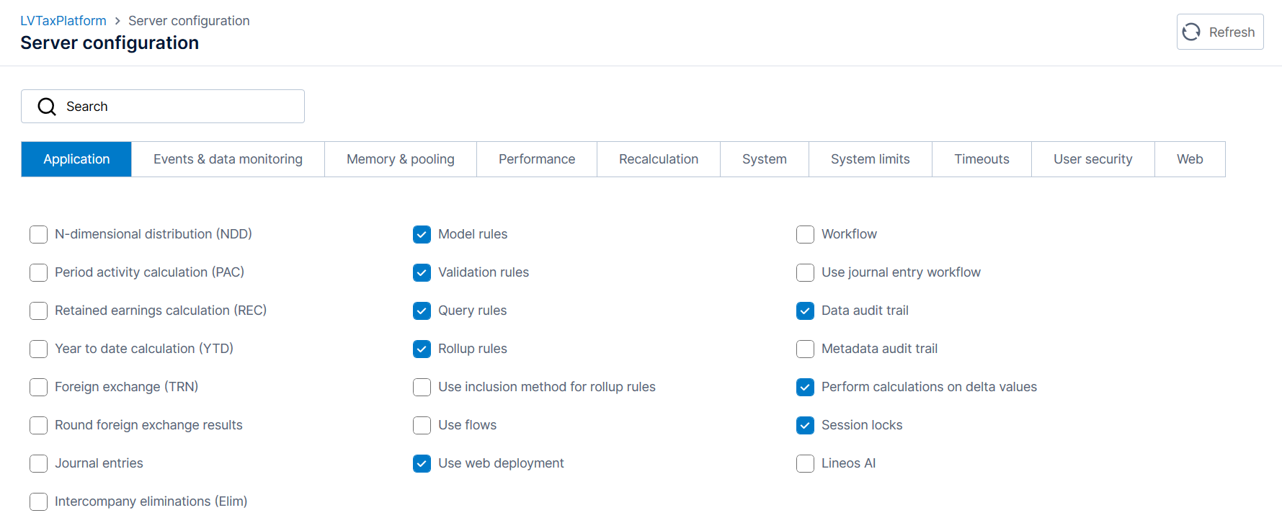This screenshot has width=1282, height=518.
Task: Enable the Lineos AI checkbox
Action: [x=806, y=463]
